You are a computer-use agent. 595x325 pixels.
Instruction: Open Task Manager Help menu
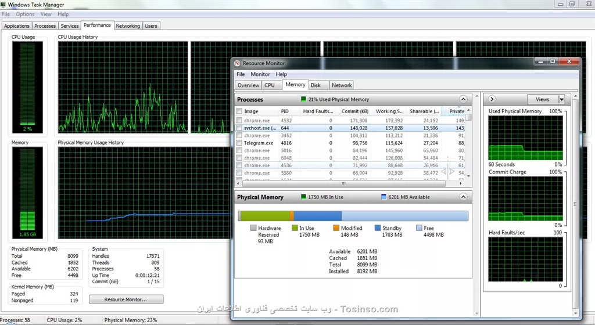coord(63,14)
